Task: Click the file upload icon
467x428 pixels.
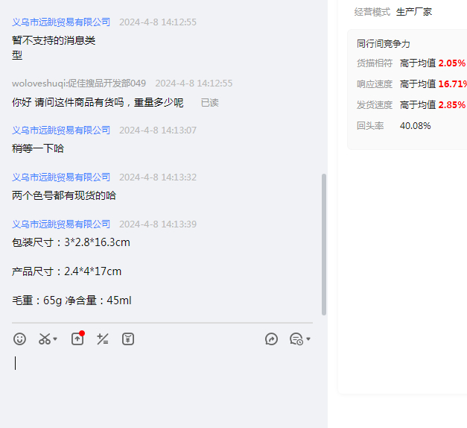Action: [77, 339]
